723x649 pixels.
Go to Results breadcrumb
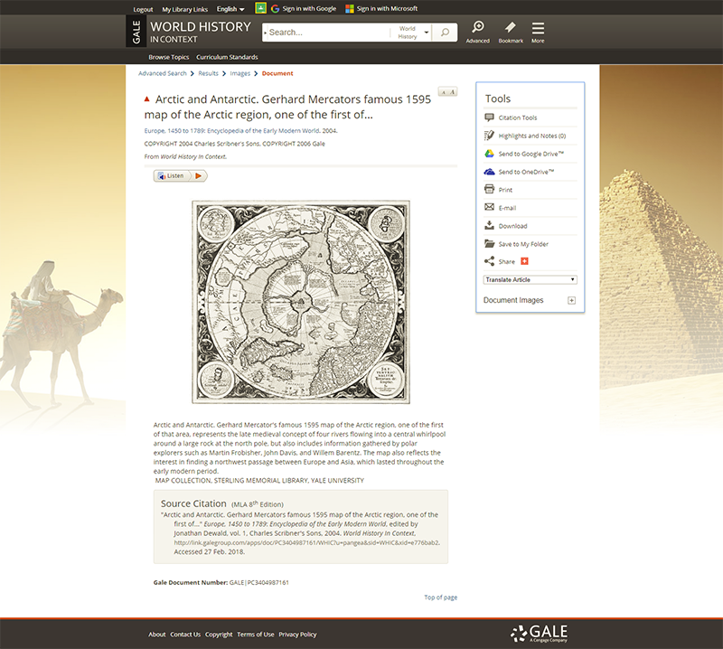click(209, 73)
